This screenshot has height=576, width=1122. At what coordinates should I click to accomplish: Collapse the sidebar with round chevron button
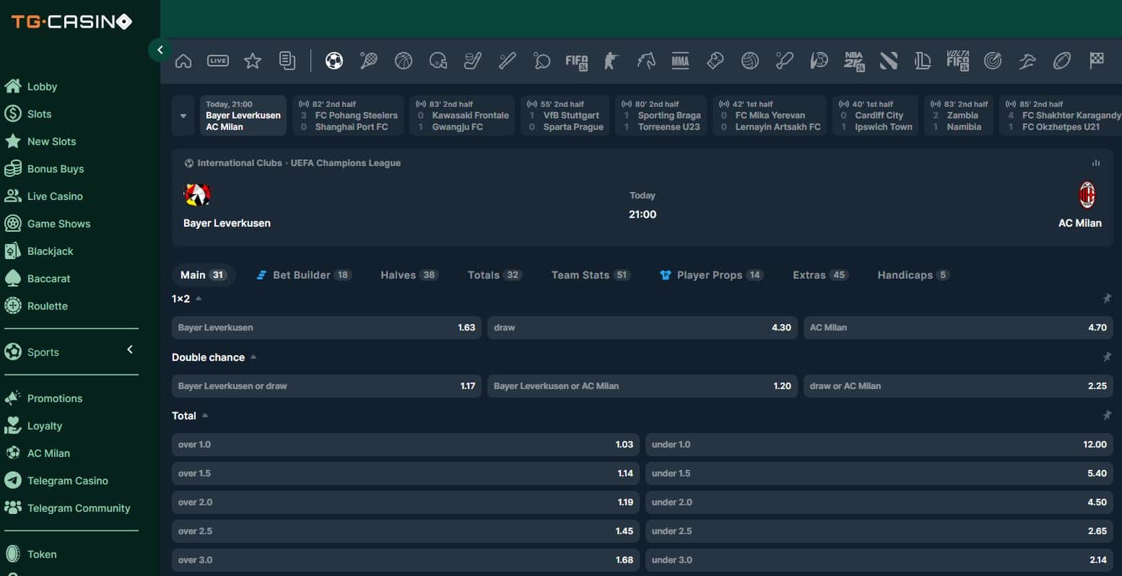160,50
